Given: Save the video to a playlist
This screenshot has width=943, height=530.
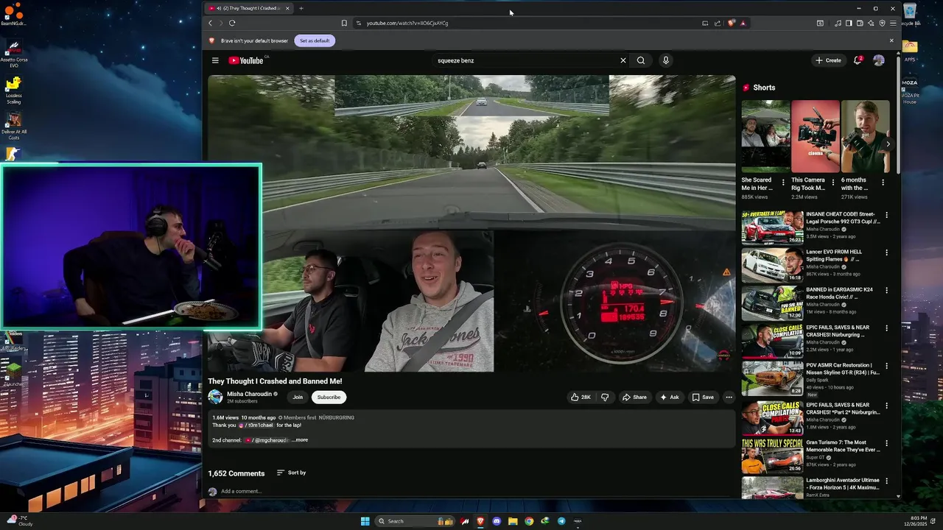Looking at the screenshot, I should pyautogui.click(x=703, y=397).
